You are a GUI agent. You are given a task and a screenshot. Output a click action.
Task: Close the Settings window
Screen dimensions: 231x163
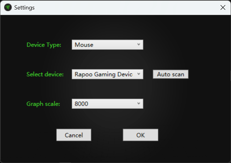coord(223,7)
